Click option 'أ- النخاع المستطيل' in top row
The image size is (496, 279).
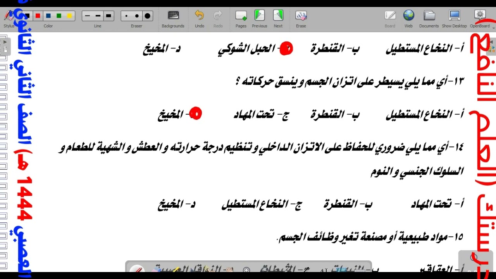coord(425,49)
